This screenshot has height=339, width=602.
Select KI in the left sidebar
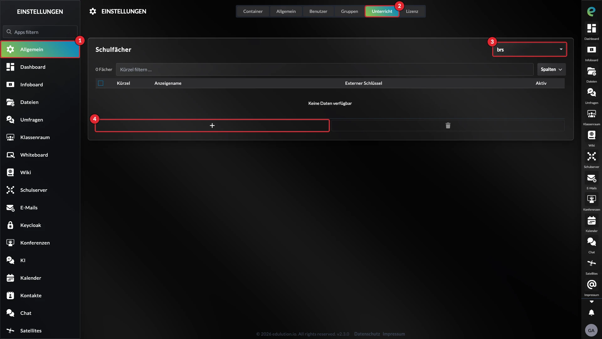[40, 260]
